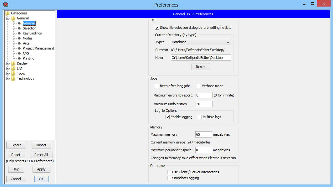Click Reset under the New directory field
This screenshot has height=187, width=333.
201,67
